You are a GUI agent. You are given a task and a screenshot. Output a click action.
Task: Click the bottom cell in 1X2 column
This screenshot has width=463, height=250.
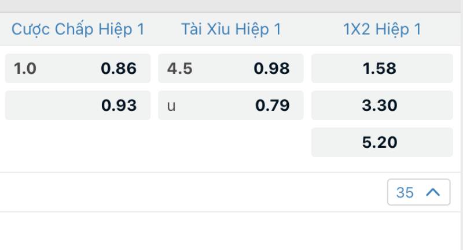382,143
